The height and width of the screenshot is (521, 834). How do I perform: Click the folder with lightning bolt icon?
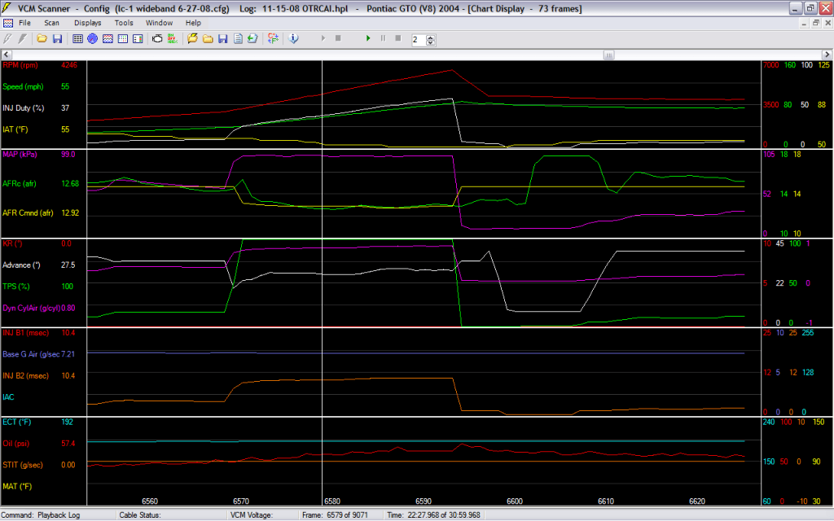coord(192,39)
